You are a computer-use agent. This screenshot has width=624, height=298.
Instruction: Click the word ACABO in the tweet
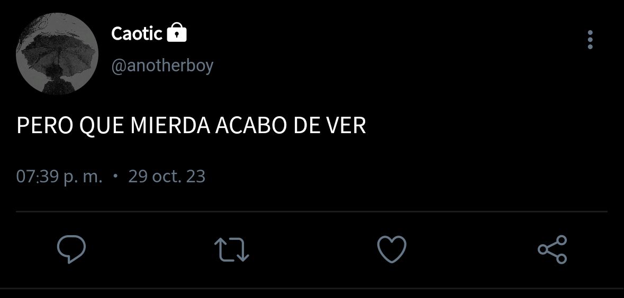pos(251,126)
